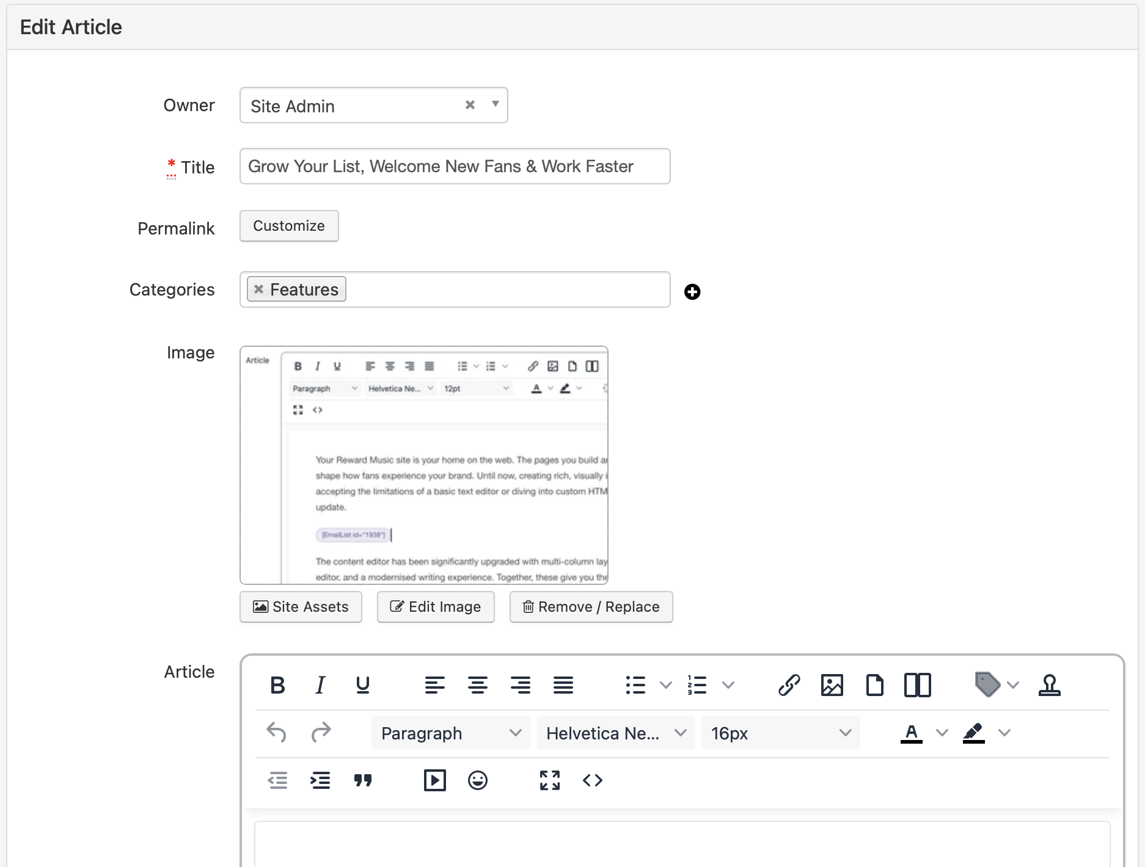The height and width of the screenshot is (867, 1145).
Task: Add a new category with plus icon
Action: coord(692,292)
